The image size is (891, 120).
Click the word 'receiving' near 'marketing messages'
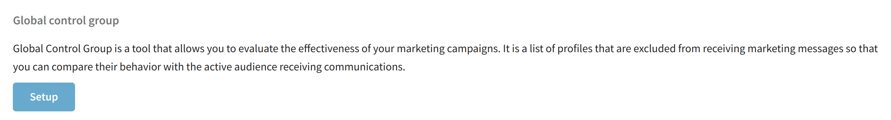724,49
